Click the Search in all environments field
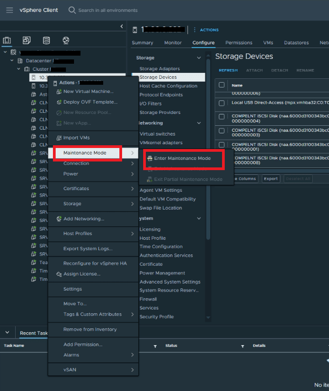 tap(108, 10)
